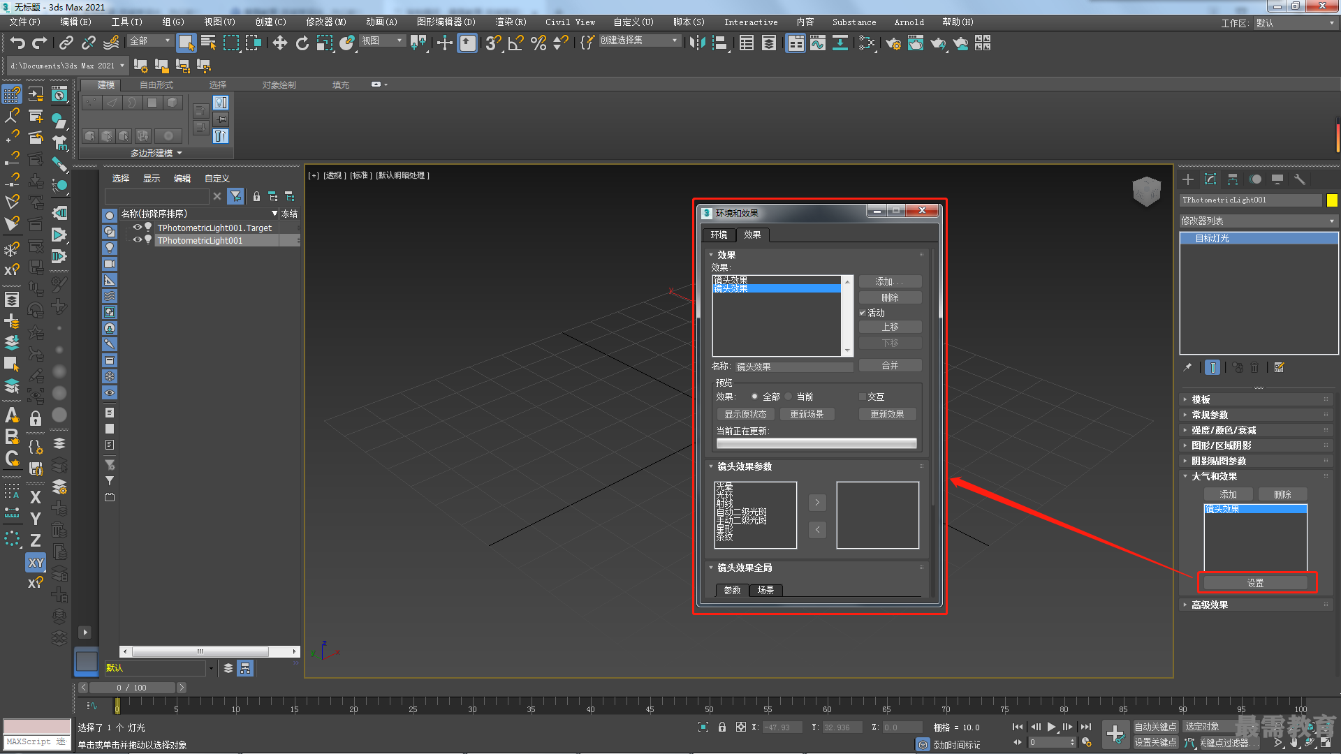Click the yellow object color swatch

tap(1331, 200)
